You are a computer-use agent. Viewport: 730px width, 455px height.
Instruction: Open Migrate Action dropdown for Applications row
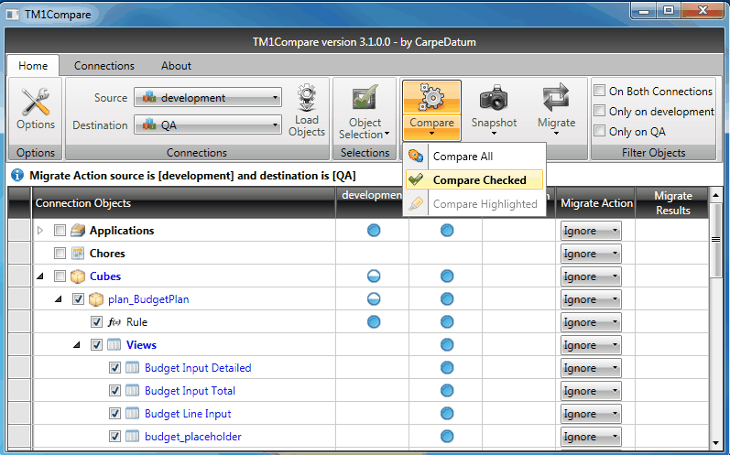[x=591, y=231]
